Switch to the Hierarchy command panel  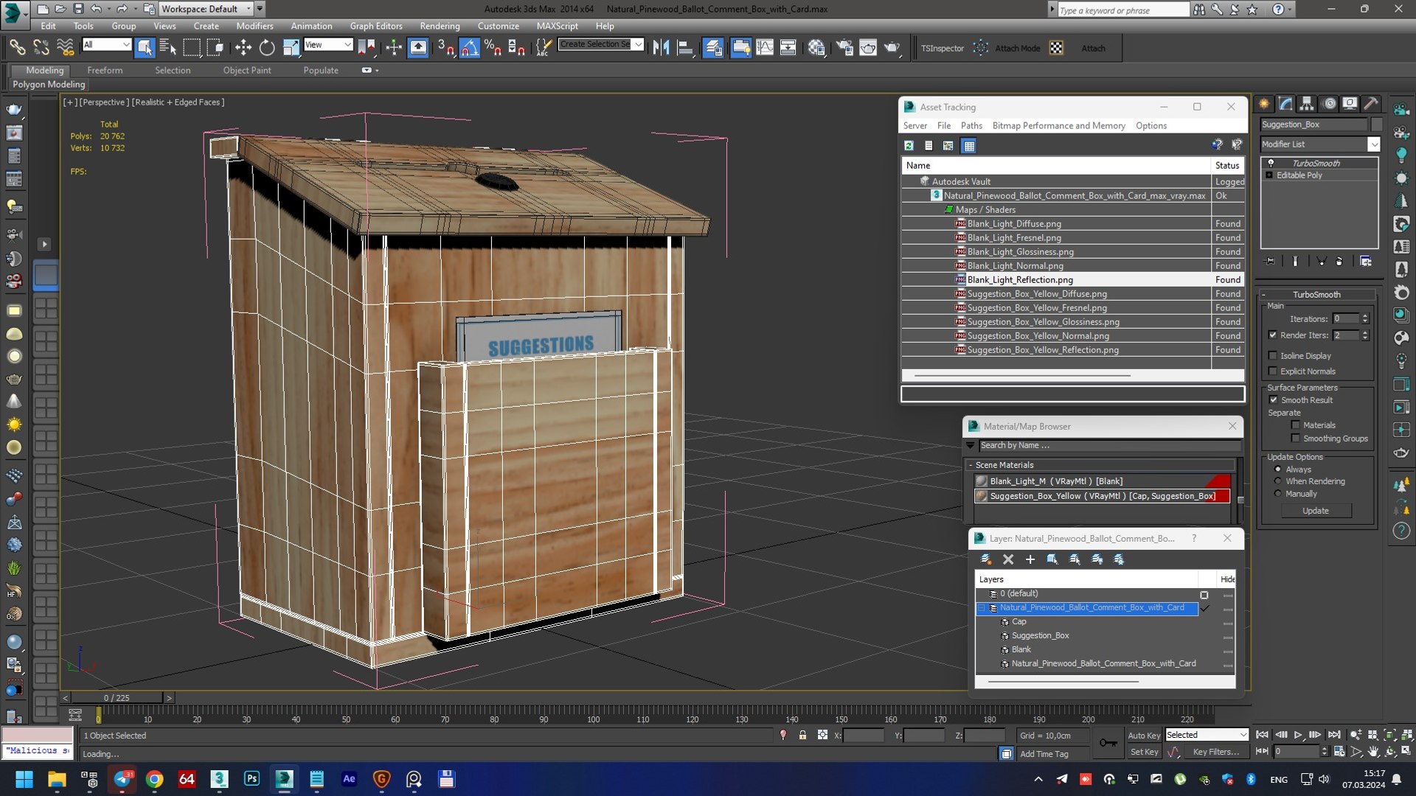click(x=1307, y=104)
